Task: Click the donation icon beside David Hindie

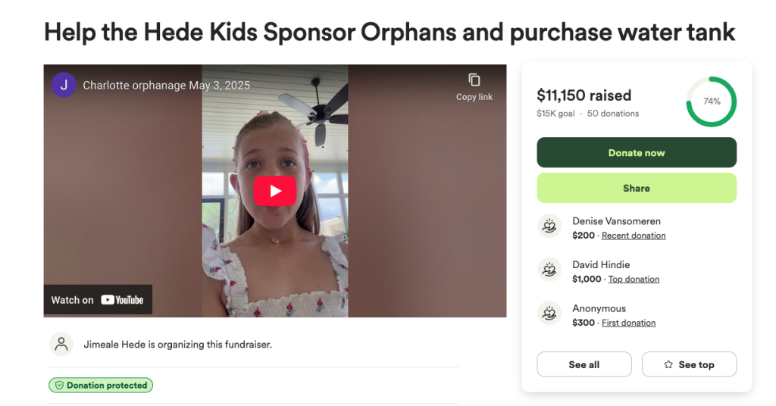Action: tap(549, 270)
